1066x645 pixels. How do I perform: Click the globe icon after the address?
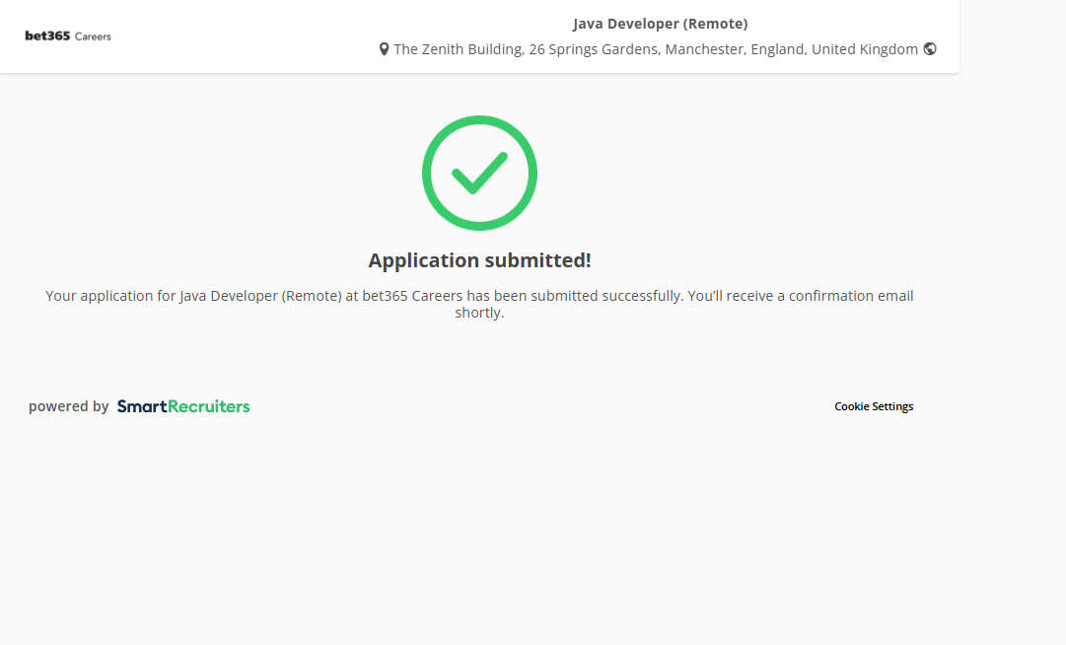click(x=930, y=49)
